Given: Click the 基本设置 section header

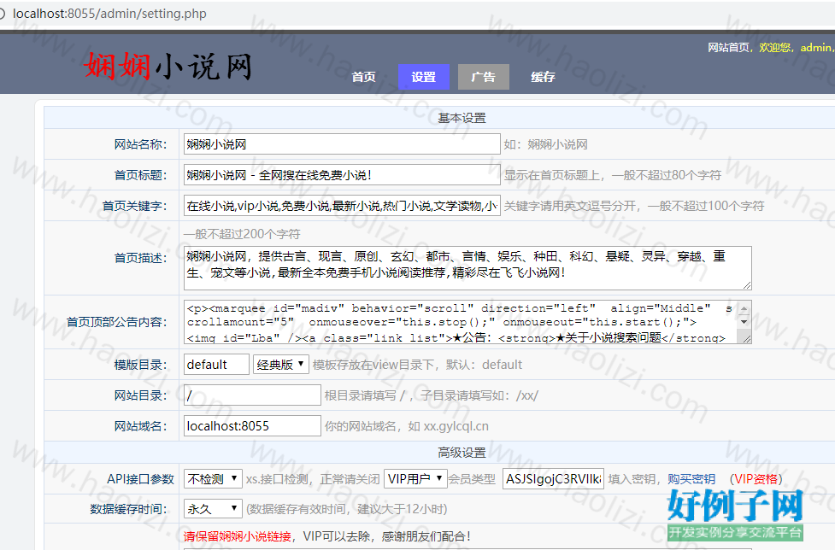Looking at the screenshot, I should tap(462, 118).
